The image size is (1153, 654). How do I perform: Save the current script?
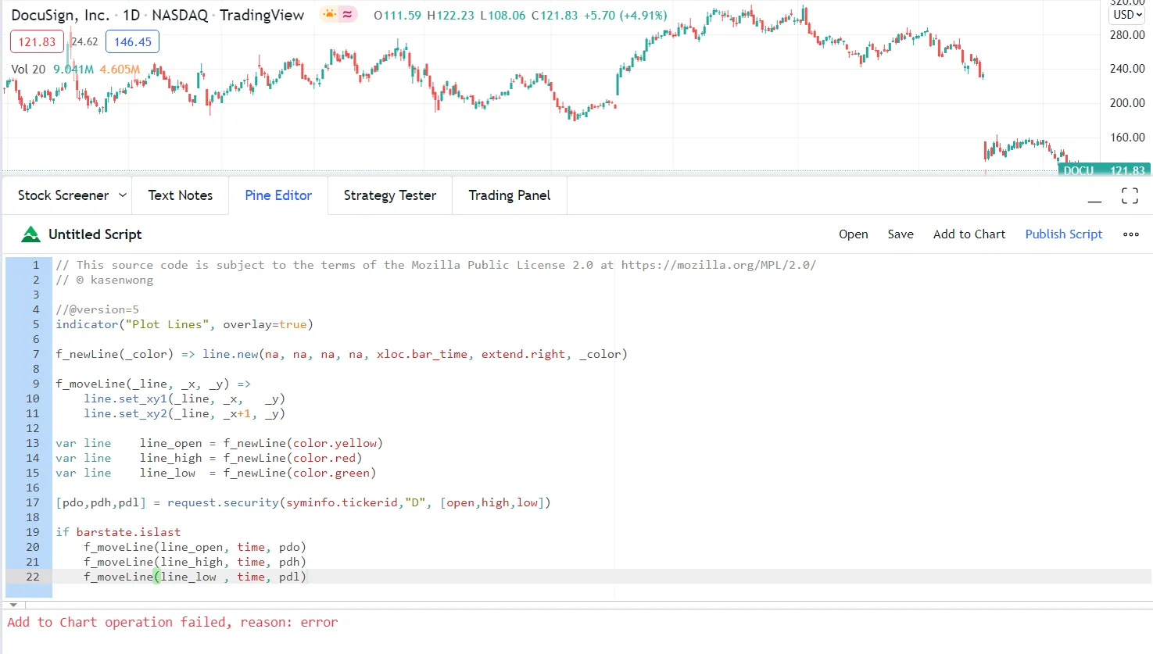[901, 234]
